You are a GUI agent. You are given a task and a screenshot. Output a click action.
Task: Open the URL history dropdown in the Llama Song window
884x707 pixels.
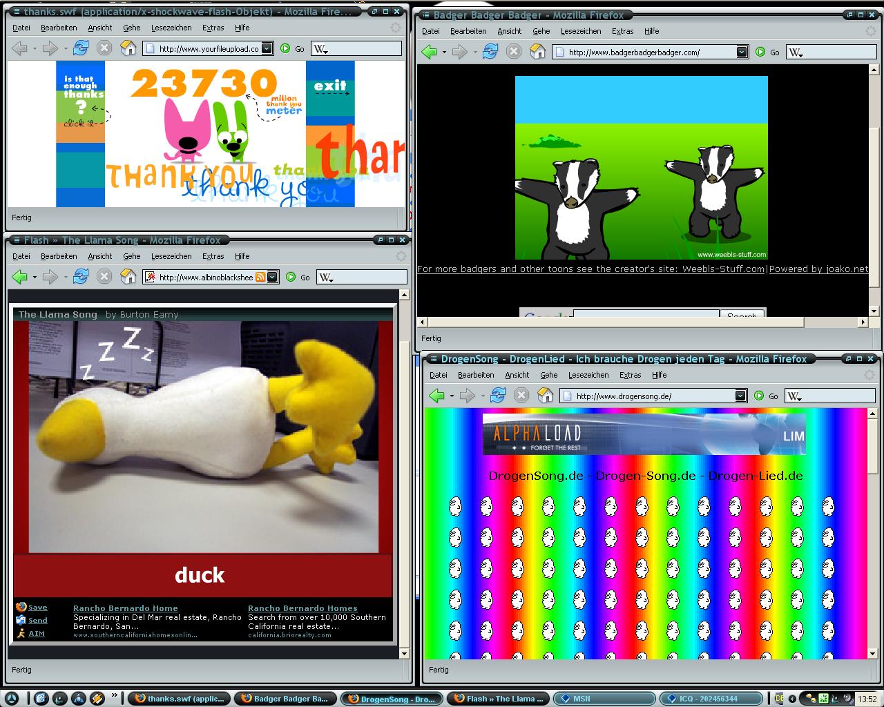point(273,277)
